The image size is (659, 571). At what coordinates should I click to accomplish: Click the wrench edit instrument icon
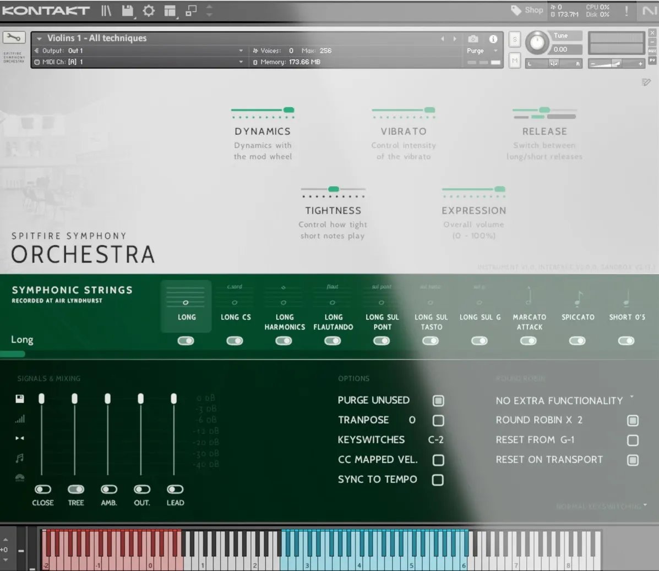click(x=14, y=38)
